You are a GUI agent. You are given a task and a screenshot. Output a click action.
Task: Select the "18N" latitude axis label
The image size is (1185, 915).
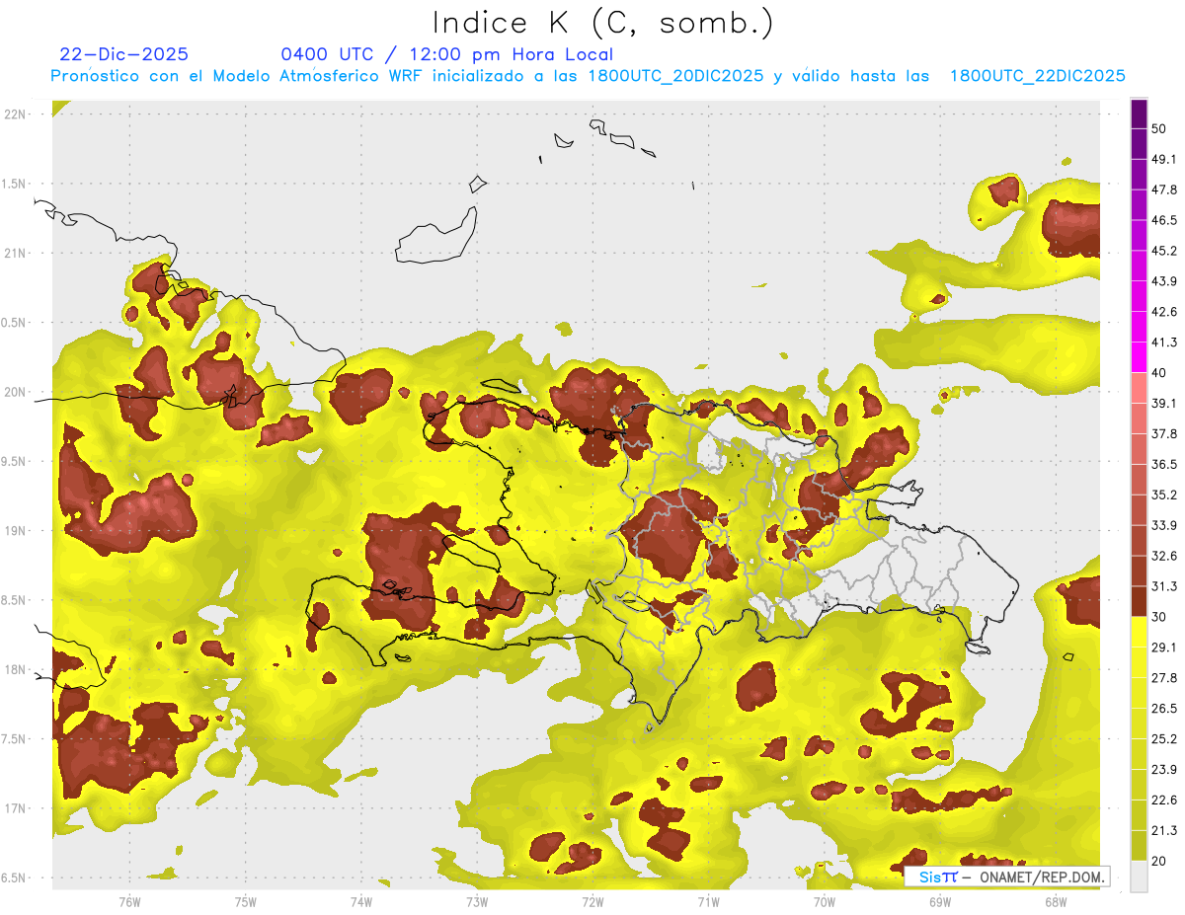15,669
